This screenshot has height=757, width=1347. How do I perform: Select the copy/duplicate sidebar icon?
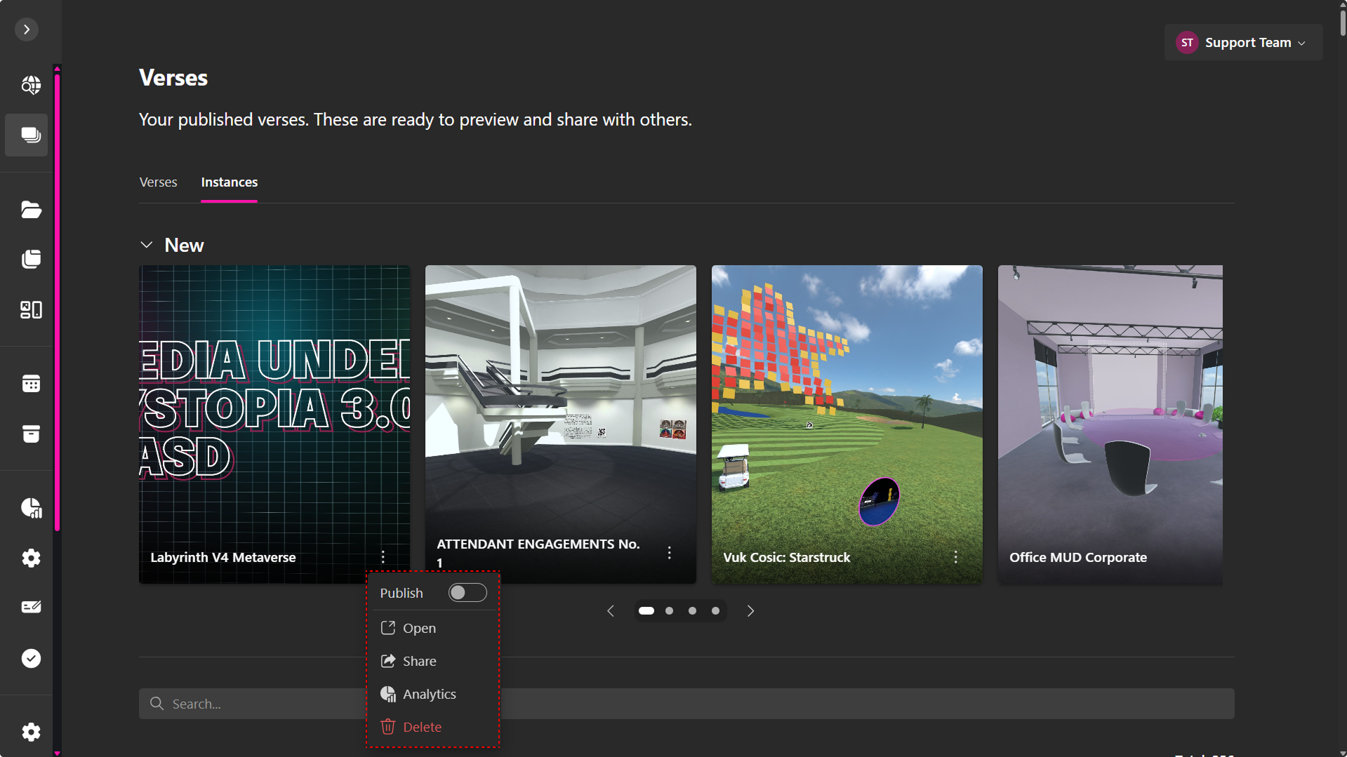30,258
